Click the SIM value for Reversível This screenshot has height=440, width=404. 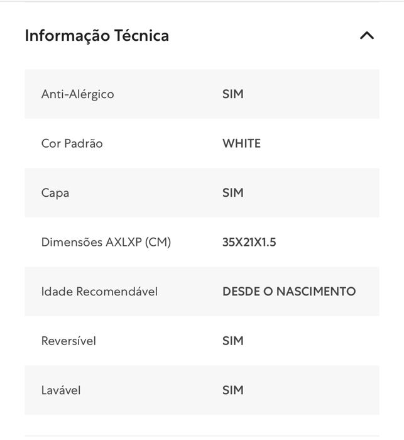232,341
